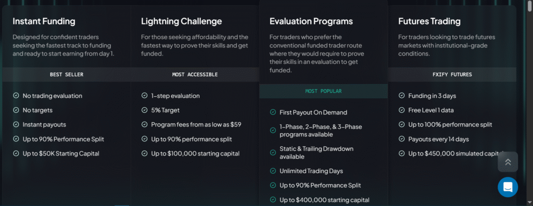Click checkmark icon beside First Payout On Demand
Screen dimensions: 533x206
click(273, 112)
